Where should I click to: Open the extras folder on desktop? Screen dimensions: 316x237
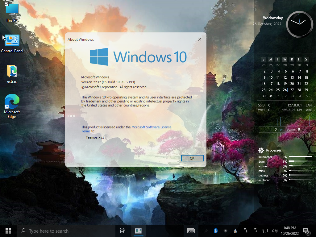click(x=12, y=71)
